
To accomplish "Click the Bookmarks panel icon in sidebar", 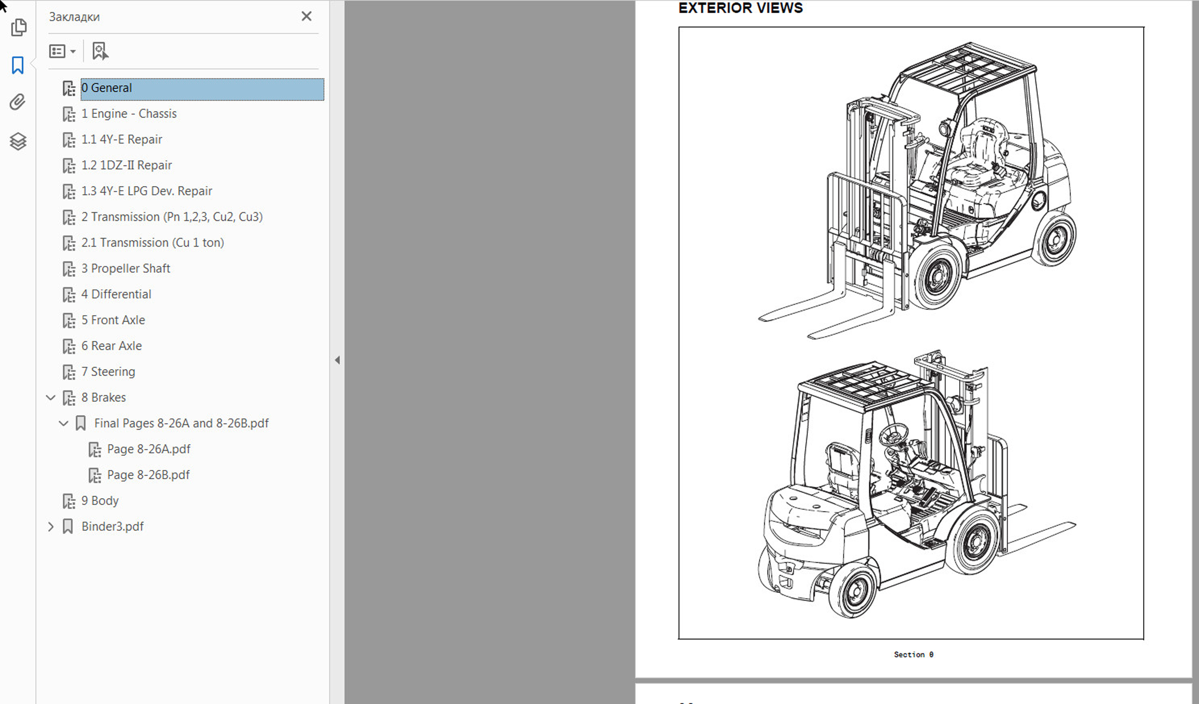I will click(x=18, y=65).
